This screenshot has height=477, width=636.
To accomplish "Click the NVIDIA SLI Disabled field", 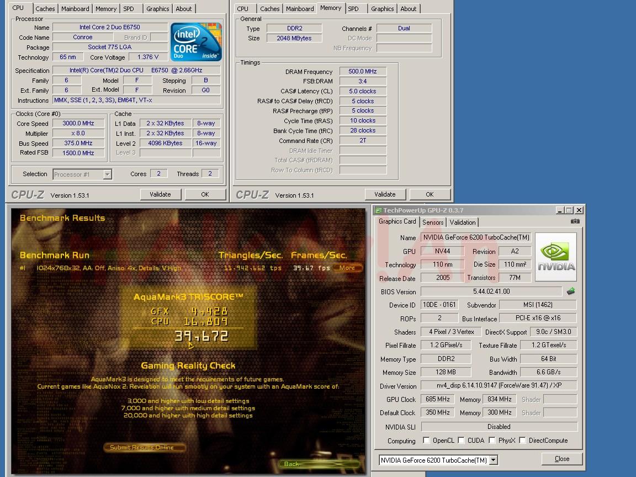I will click(499, 427).
